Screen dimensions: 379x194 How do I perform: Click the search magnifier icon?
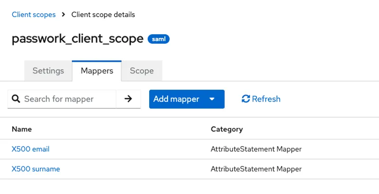click(16, 99)
